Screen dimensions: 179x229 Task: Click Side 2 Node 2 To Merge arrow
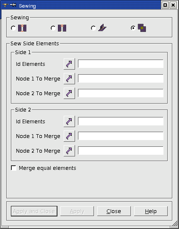coord(69,151)
